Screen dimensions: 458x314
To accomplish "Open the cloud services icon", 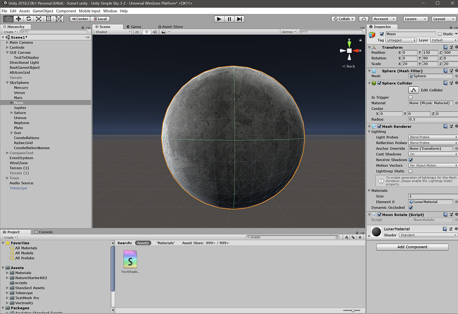I will tap(364, 19).
